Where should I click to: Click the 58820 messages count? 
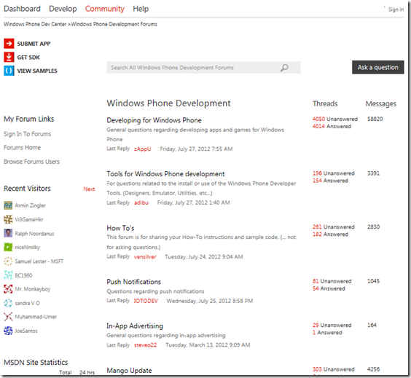375,119
